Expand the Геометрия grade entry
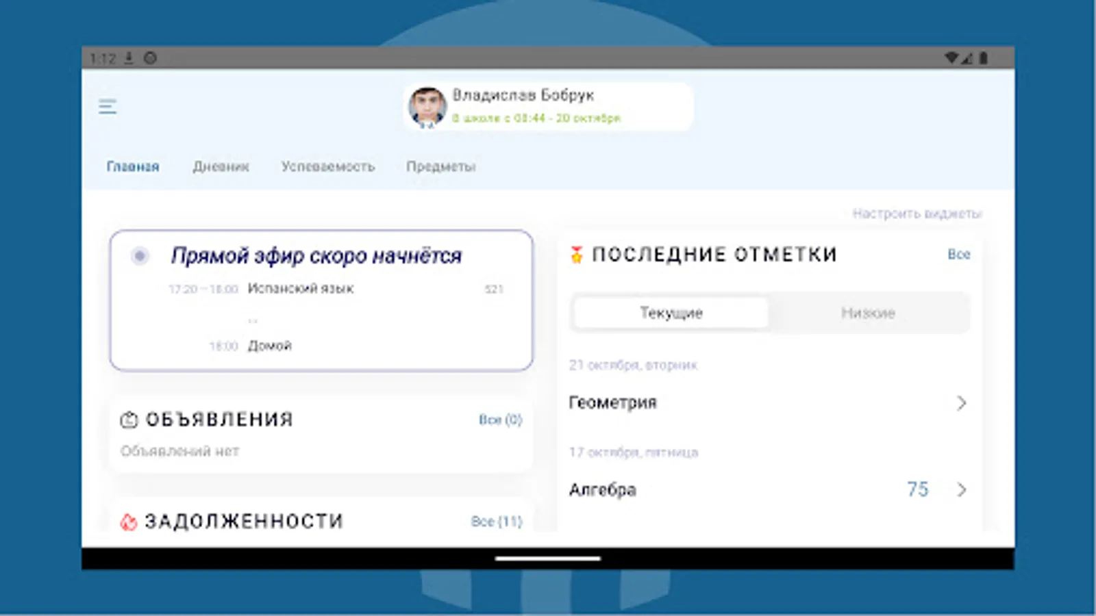Viewport: 1096px width, 616px height. click(962, 402)
